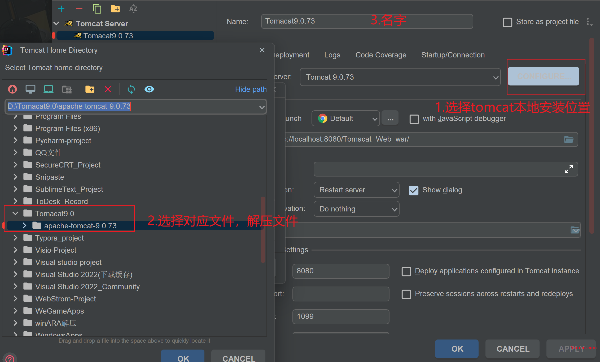Check Deploy applications configured in Tomcat instance

[x=406, y=271]
